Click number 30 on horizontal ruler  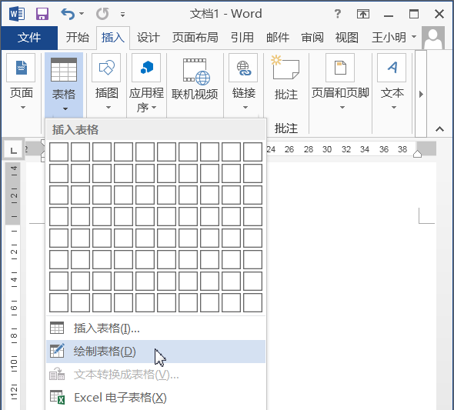[327, 149]
